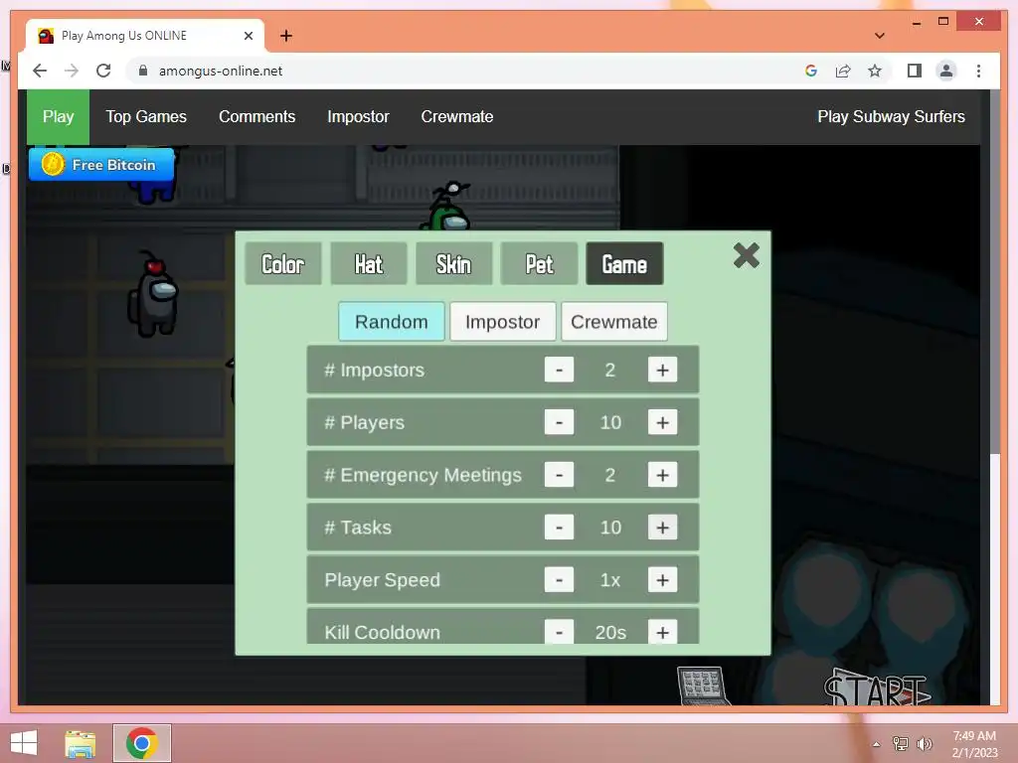Choose the Random role option
This screenshot has width=1018, height=763.
pyautogui.click(x=392, y=322)
